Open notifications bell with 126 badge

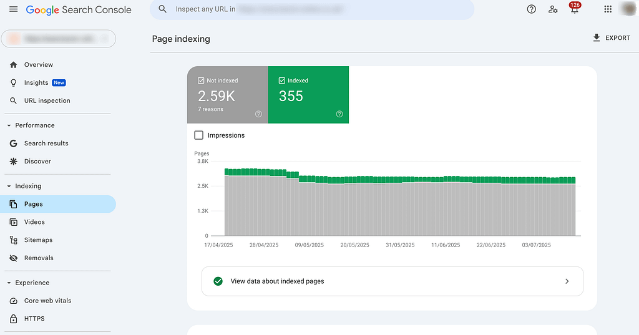(x=574, y=9)
